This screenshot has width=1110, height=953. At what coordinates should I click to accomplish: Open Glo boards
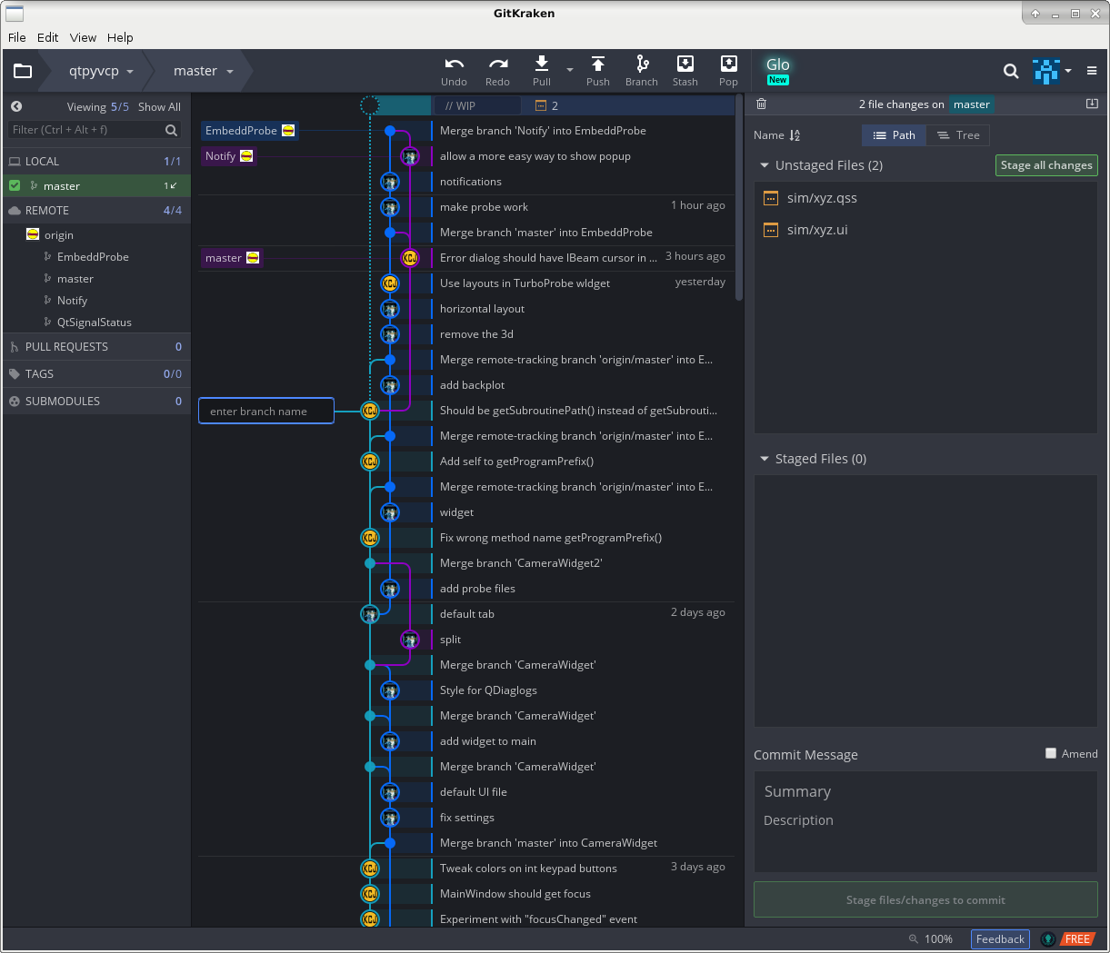(777, 69)
